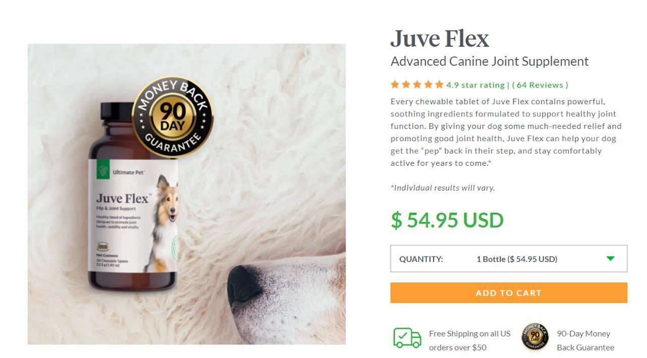Click Advanced Canine Joint Supplement subtitle
Viewport: 647px width, 358px height.
click(489, 61)
